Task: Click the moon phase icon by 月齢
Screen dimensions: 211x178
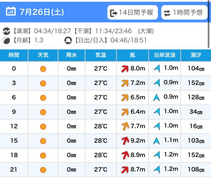Action: pos(6,40)
